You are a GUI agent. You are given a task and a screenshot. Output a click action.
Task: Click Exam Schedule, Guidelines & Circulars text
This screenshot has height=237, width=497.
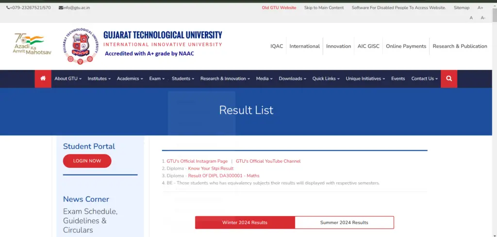(x=90, y=221)
